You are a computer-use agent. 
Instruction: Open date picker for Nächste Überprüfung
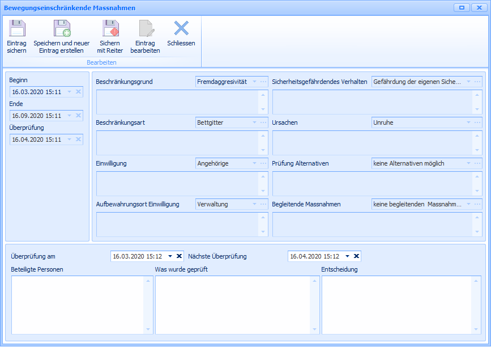click(x=348, y=256)
